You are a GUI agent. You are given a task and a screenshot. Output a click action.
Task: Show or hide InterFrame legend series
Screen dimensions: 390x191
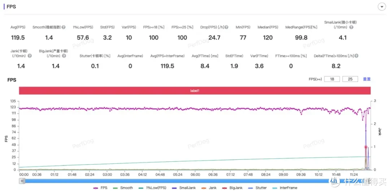coord(285,188)
